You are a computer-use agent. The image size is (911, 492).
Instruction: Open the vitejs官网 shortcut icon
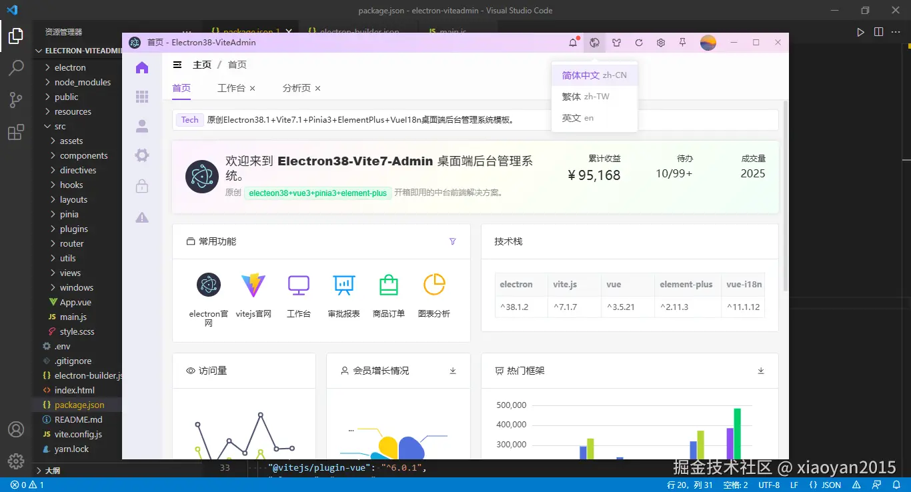253,285
